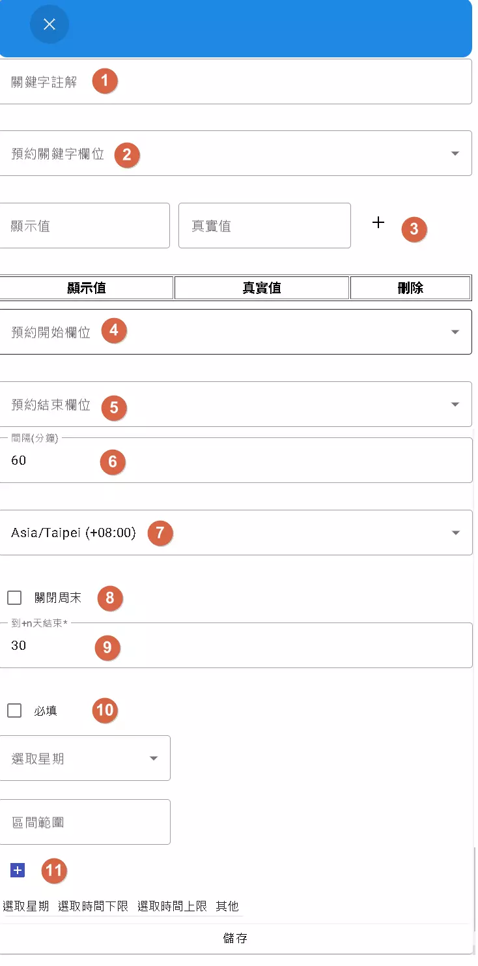Click the 選取時間上限 column header
478x966 pixels.
click(x=172, y=906)
